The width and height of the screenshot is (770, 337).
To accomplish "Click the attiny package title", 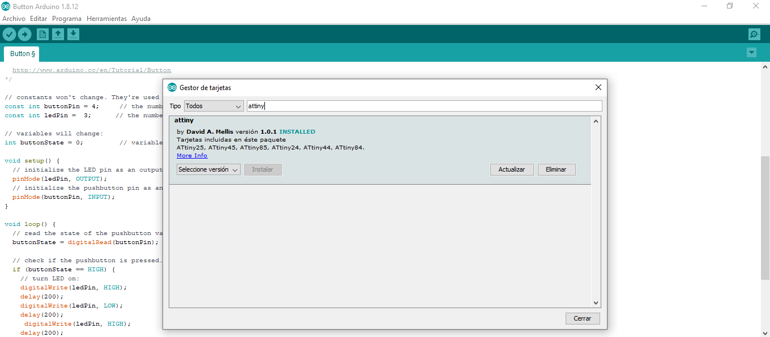I will [184, 120].
